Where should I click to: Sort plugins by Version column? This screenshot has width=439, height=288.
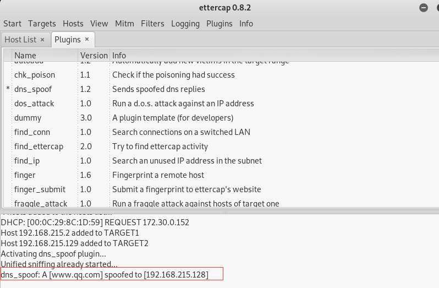[x=94, y=56]
